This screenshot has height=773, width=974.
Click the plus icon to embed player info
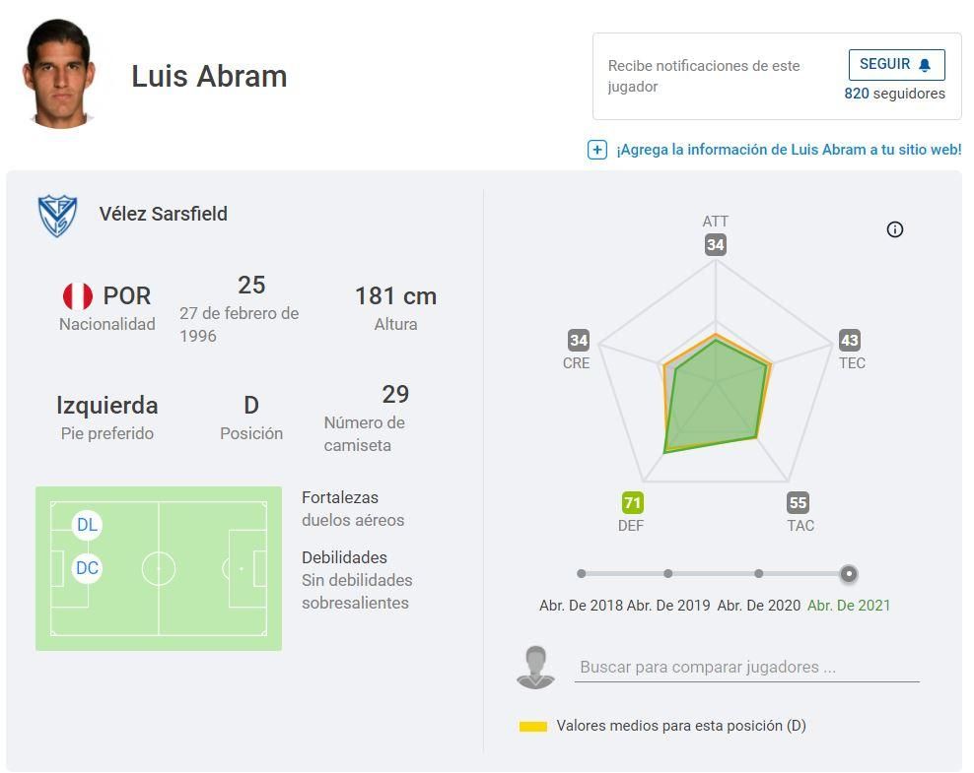(x=597, y=150)
